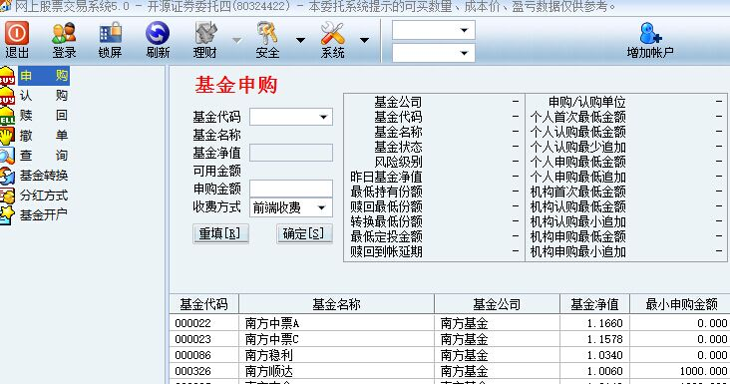Viewport: 730px width, 384px height.
Task: Open the 查询 menu item
Action: pos(44,156)
